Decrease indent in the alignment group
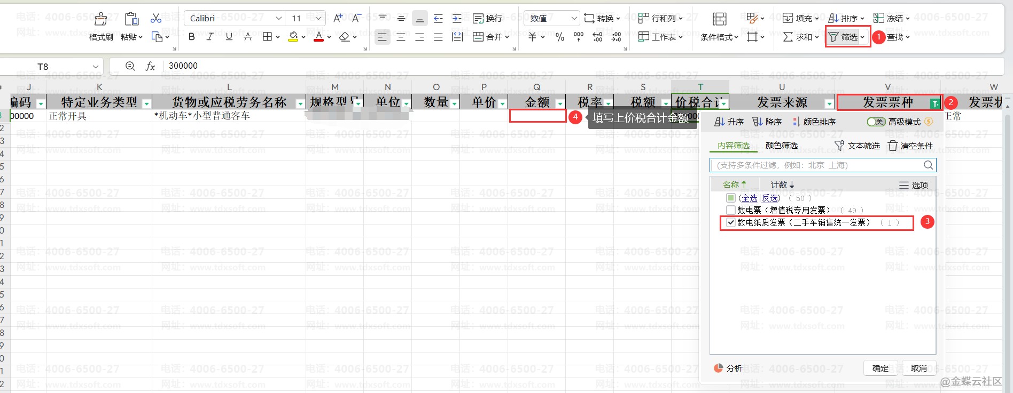Screen dimensions: 1013x393 [439, 18]
